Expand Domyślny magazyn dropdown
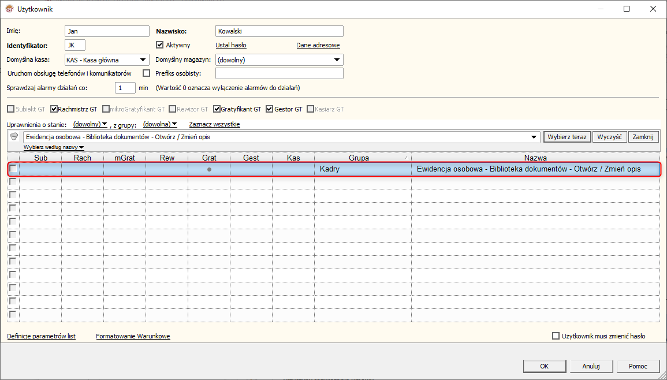The image size is (667, 380). point(337,60)
